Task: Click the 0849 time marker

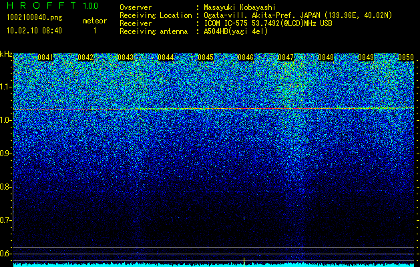Action: [366, 57]
